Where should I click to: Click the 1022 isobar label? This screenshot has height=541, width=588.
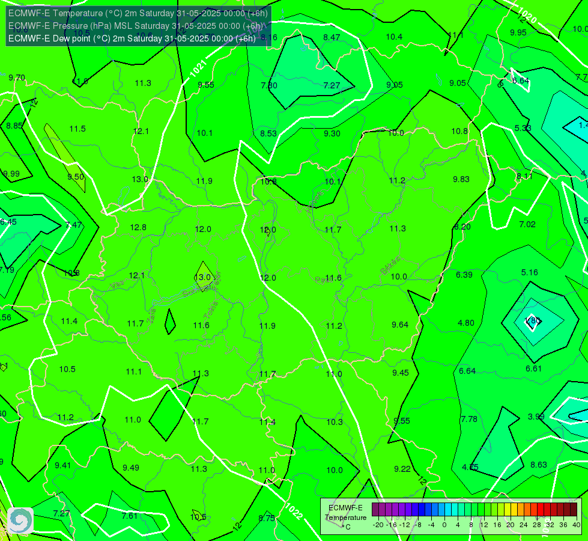click(x=294, y=512)
